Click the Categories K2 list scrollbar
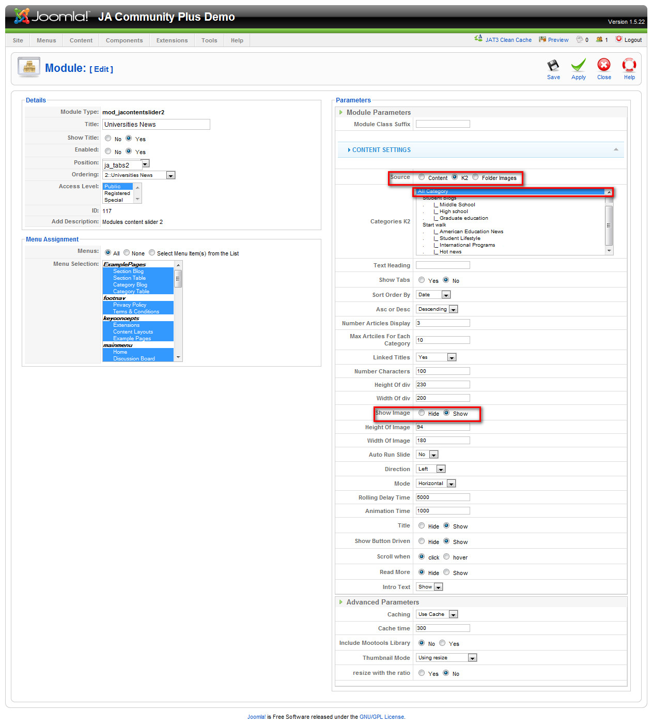Screen dimensions: 652x725 609,225
